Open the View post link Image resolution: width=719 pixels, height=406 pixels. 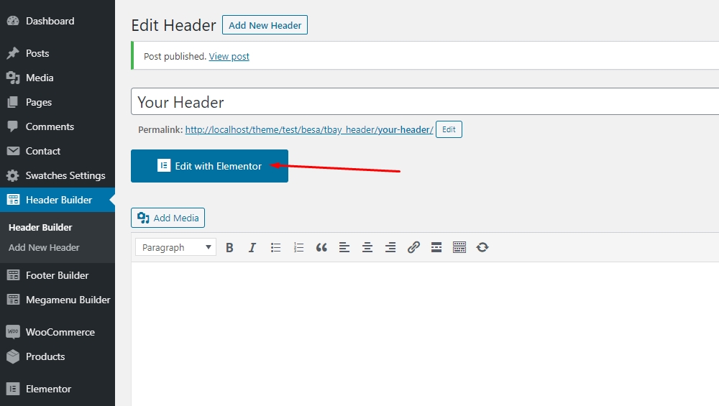(229, 56)
